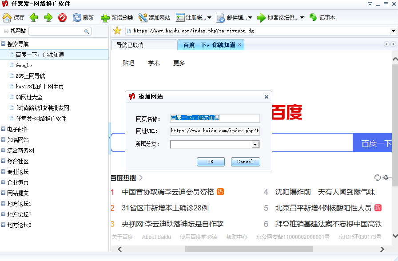
Task: Click the search magnifier in 找网站 box
Action: click(87, 31)
